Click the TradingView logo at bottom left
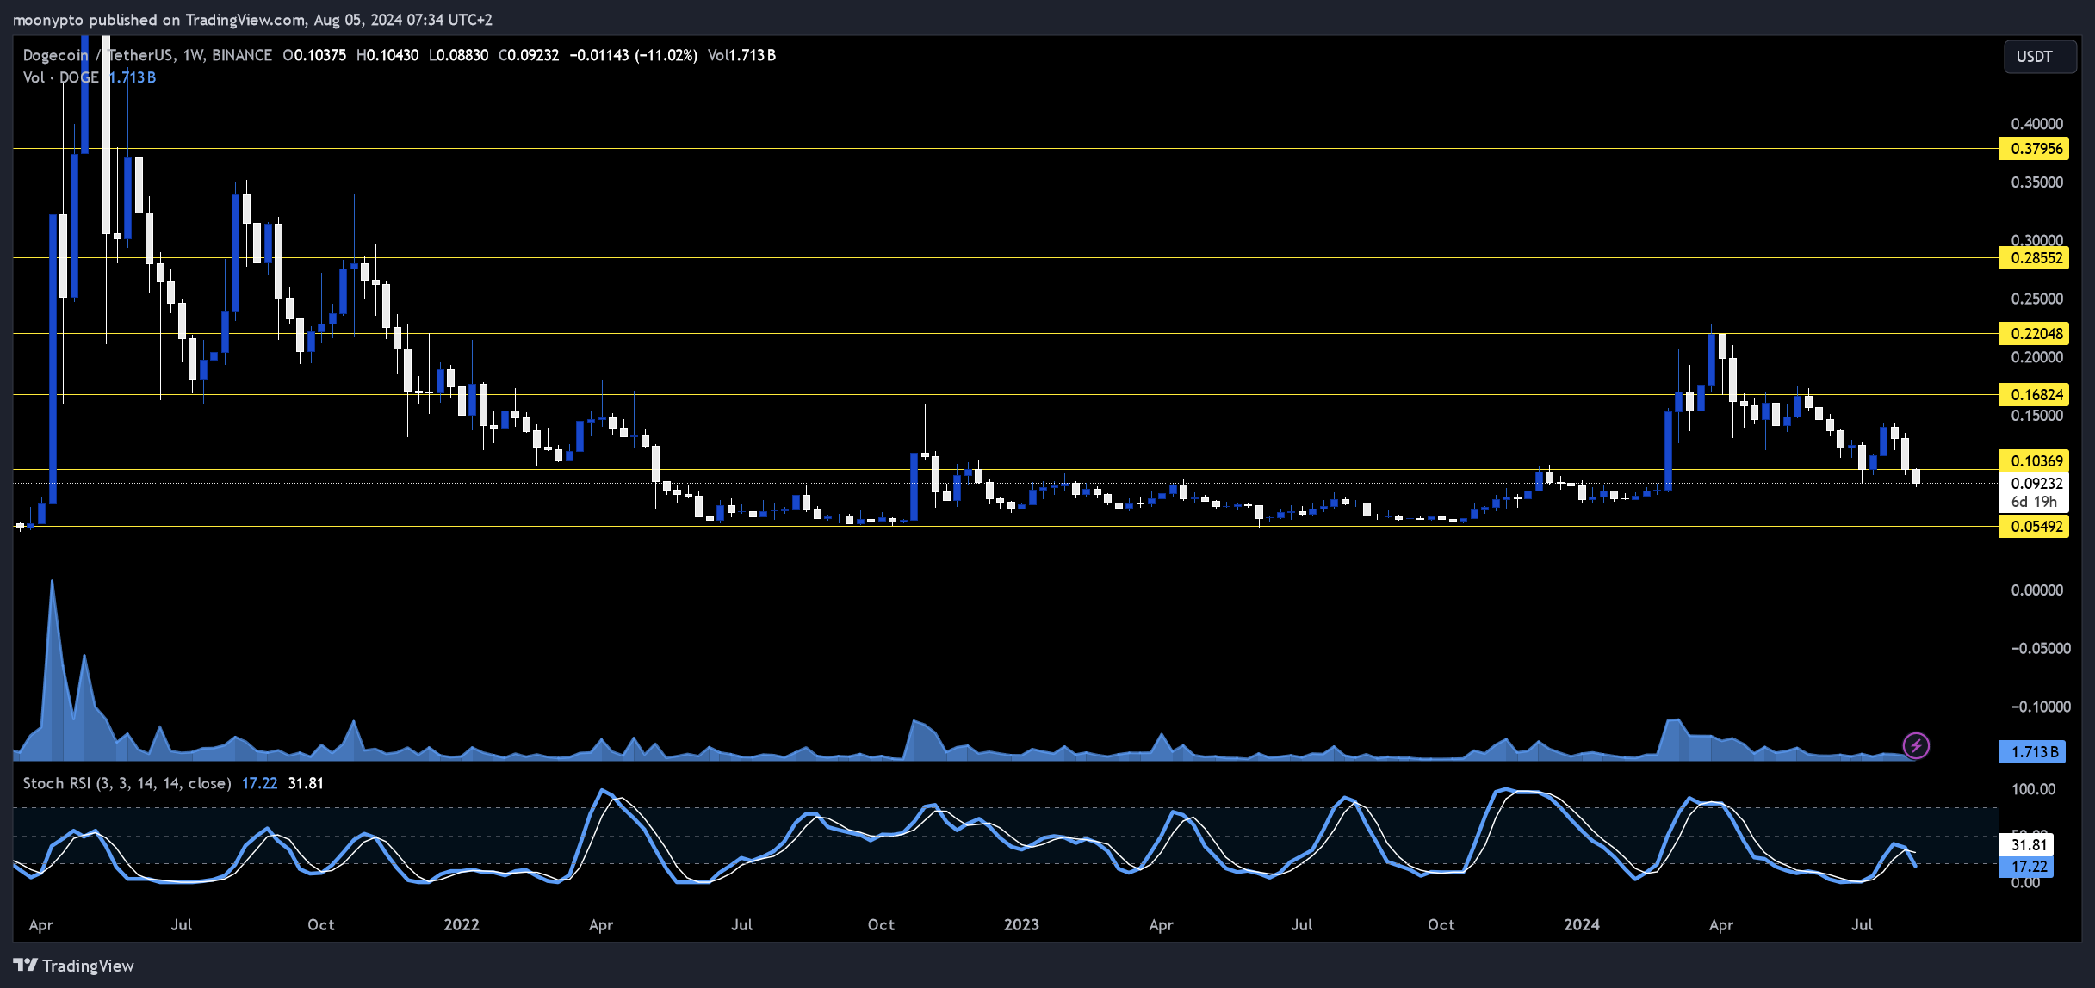The image size is (2095, 988). tap(74, 966)
